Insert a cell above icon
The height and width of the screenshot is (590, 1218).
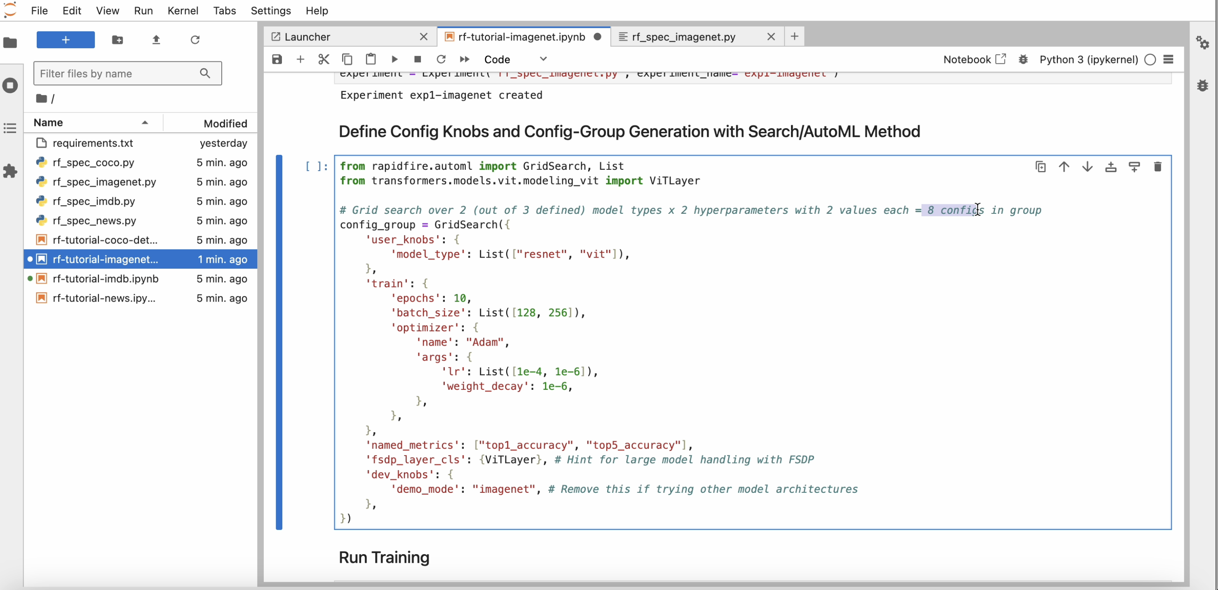point(1111,166)
